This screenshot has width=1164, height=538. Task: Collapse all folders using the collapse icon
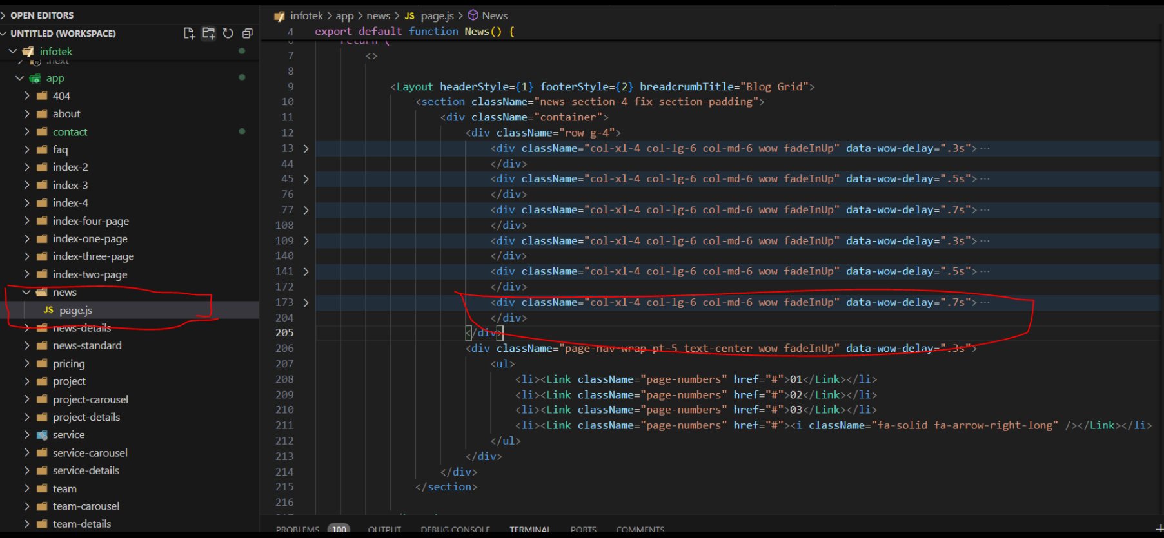[248, 34]
